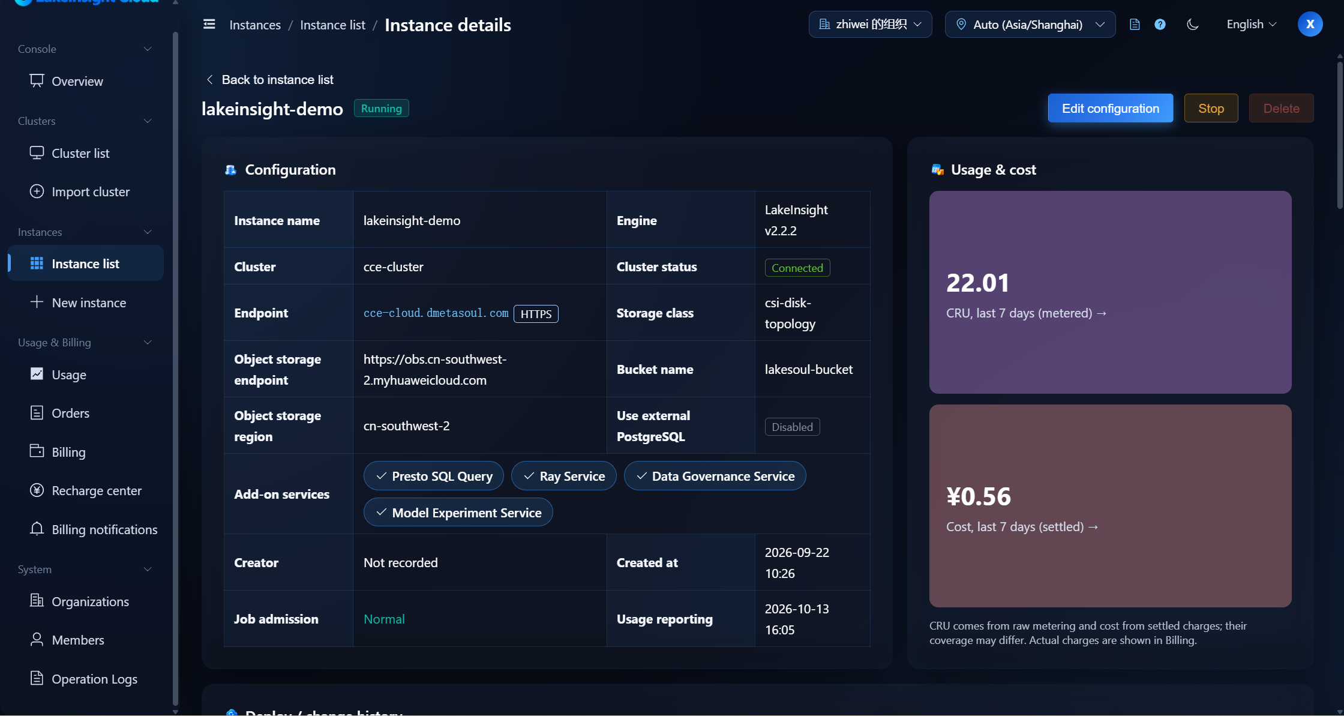The height and width of the screenshot is (716, 1344).
Task: Click the Edit configuration button
Action: (x=1110, y=109)
